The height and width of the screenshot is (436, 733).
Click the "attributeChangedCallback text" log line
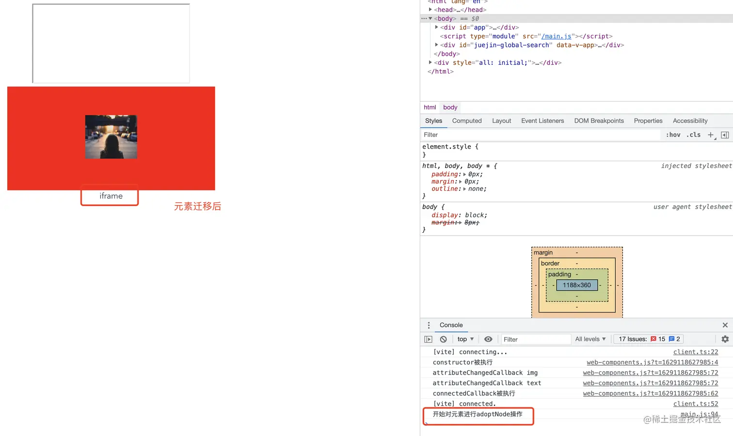tap(487, 383)
